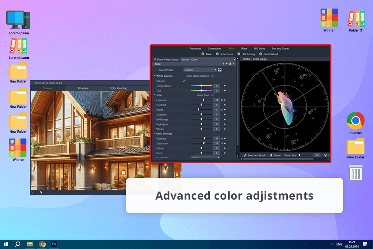373x249 pixels.
Task: Collapse the Basic Settings section
Action: 154,133
